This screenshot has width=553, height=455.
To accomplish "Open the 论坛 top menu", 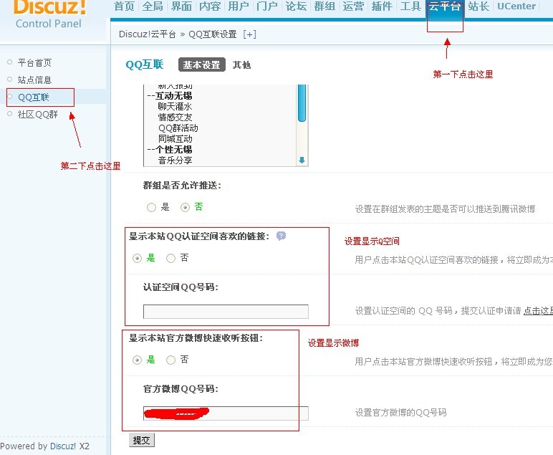I will pos(296,6).
